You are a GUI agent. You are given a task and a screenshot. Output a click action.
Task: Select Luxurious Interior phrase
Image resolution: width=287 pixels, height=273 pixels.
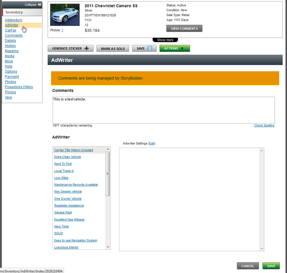click(66, 247)
